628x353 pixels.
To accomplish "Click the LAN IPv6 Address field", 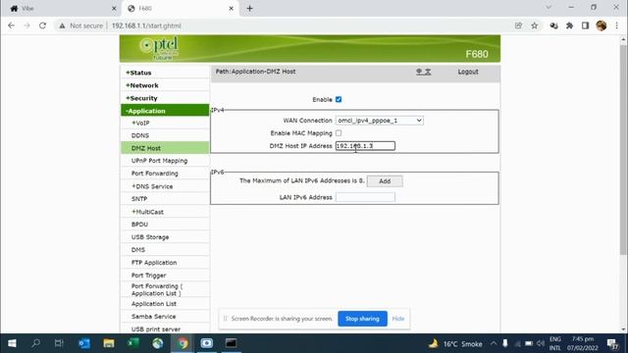I will click(x=365, y=197).
